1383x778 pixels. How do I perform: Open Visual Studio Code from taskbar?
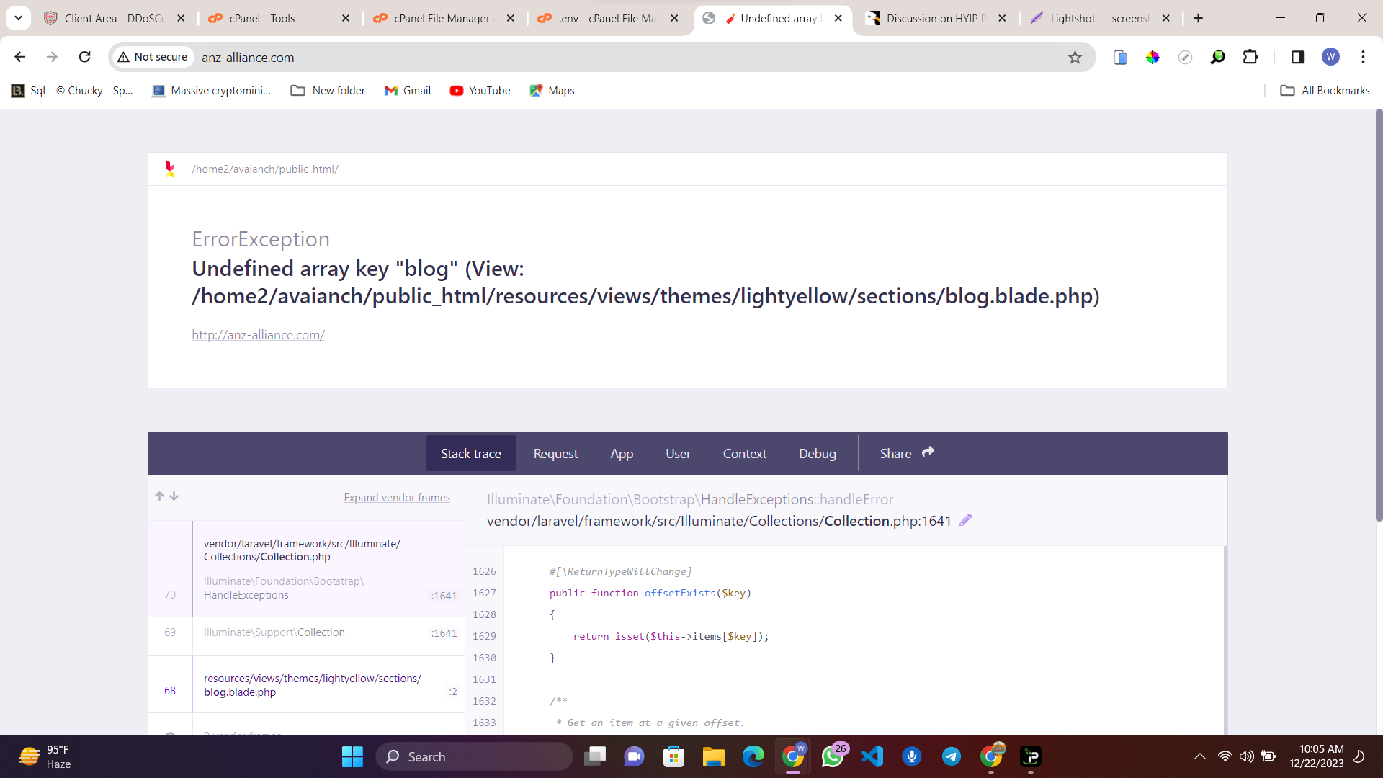coord(872,756)
